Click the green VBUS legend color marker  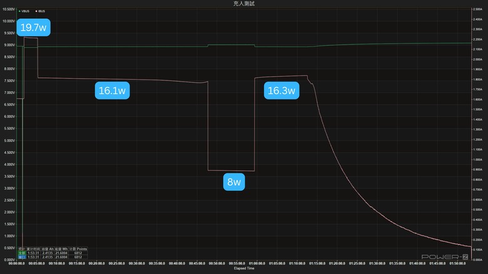(x=19, y=11)
